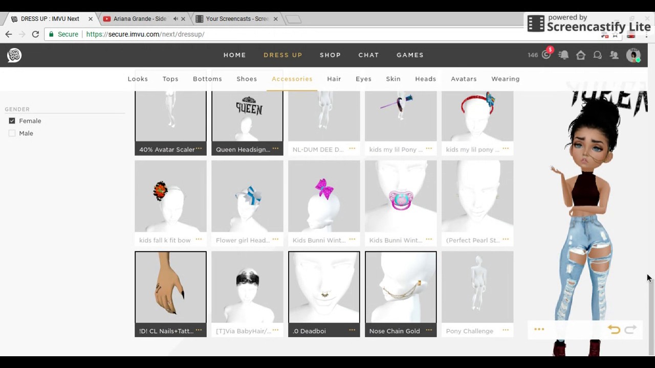Switch to Tops category tab

click(x=170, y=79)
